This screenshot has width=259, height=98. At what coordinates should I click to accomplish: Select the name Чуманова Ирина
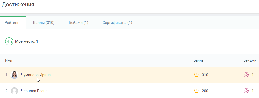tap(36, 75)
